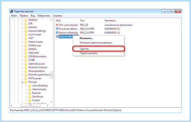Click the IME folder icon
Screen dimensions: 191x122
[26, 24]
